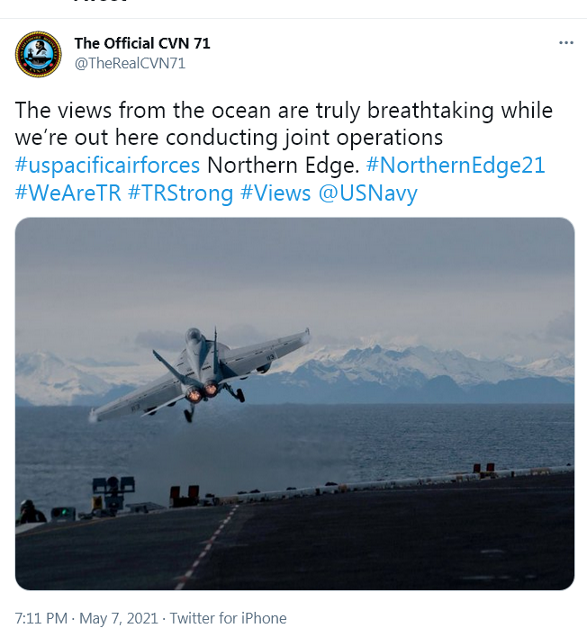The image size is (587, 628).
Task: Click the tweet's first text line
Action: pyautogui.click(x=284, y=110)
